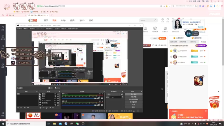This screenshot has width=224, height=126.
Task: Click 工作室模式 in OBS controls
Action: coord(134,102)
